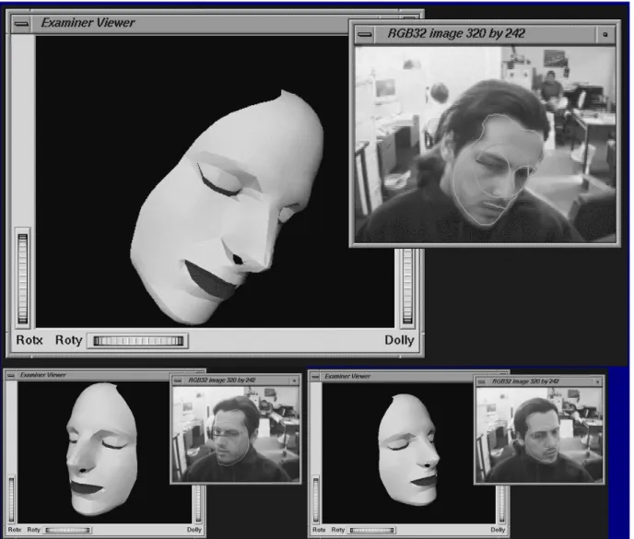Screen dimensions: 634x539
Task: Click the Dolly vertical thumbwheel in large viewer
Action: tap(407, 286)
